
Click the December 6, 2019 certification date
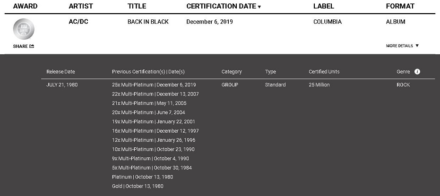coord(209,22)
